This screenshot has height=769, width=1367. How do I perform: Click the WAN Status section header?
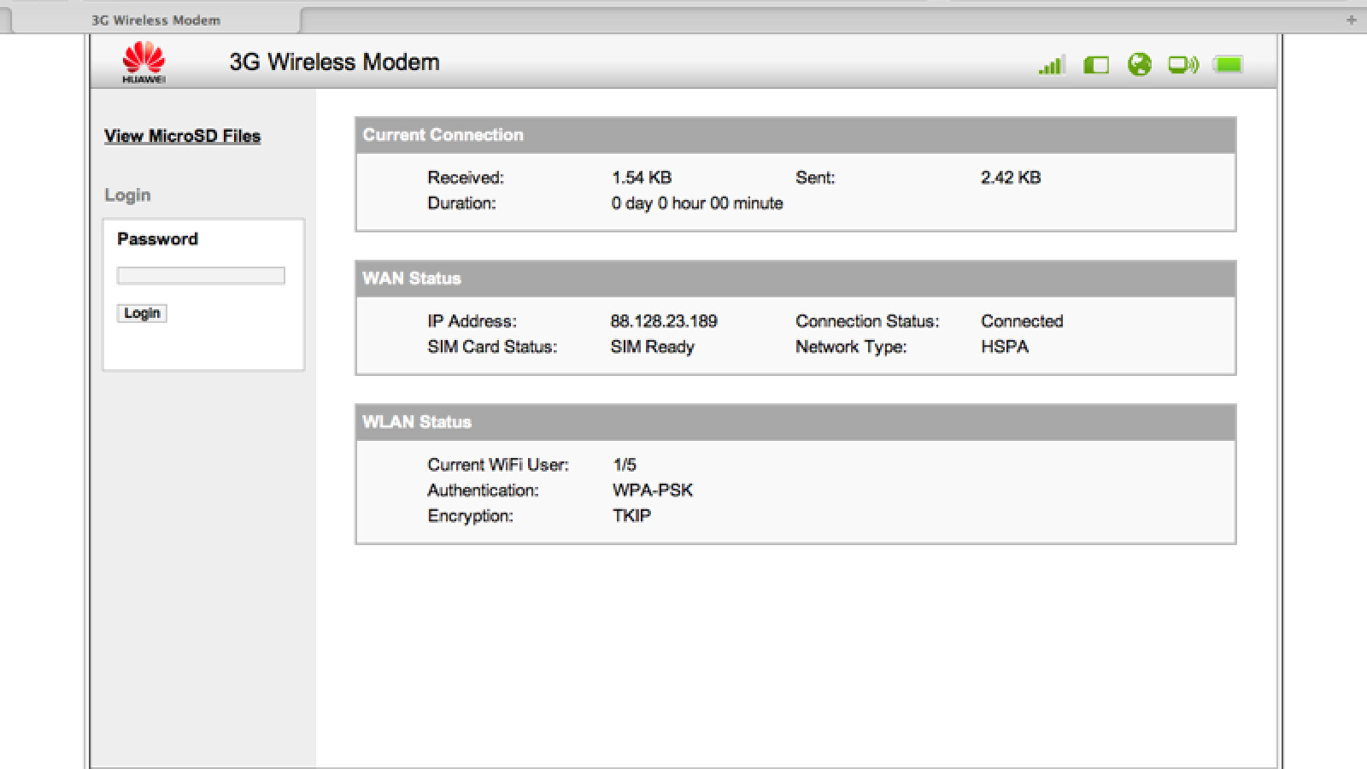click(411, 279)
